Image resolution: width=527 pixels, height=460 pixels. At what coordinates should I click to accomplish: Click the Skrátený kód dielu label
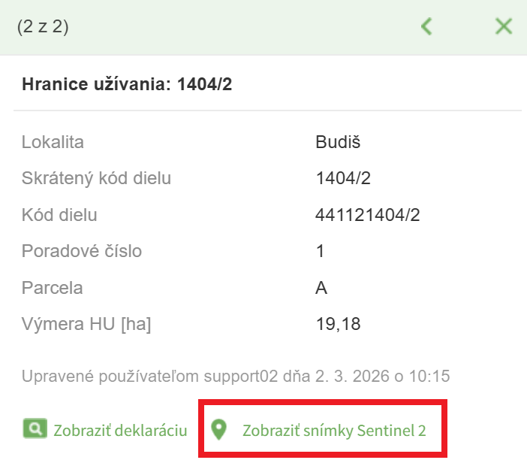[x=96, y=179]
